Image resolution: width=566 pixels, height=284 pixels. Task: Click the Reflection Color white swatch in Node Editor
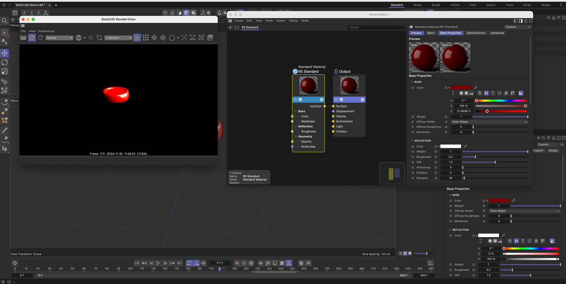point(451,146)
